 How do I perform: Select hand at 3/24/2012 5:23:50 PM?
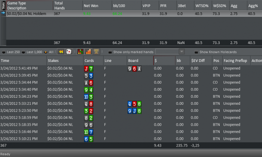point(131,111)
